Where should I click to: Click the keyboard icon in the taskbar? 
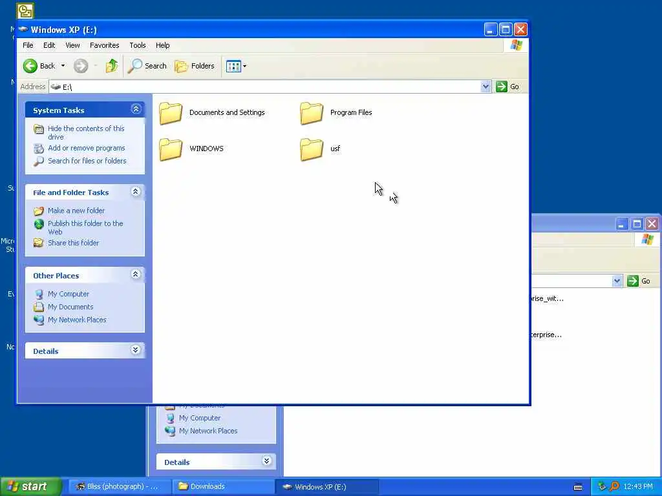click(x=578, y=487)
